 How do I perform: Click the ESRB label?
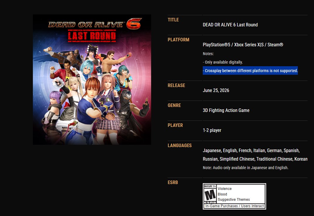pos(173,182)
